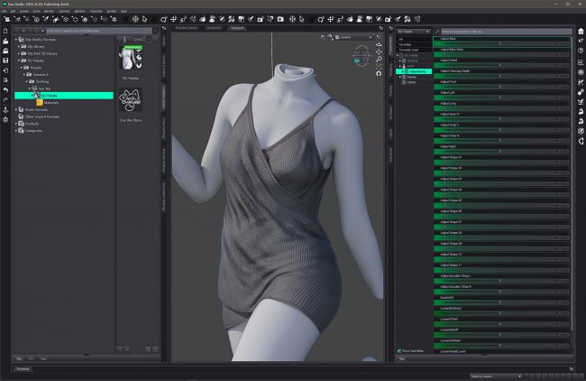
Task: Click the New Scene icon in left toolbar
Action: 5,32
